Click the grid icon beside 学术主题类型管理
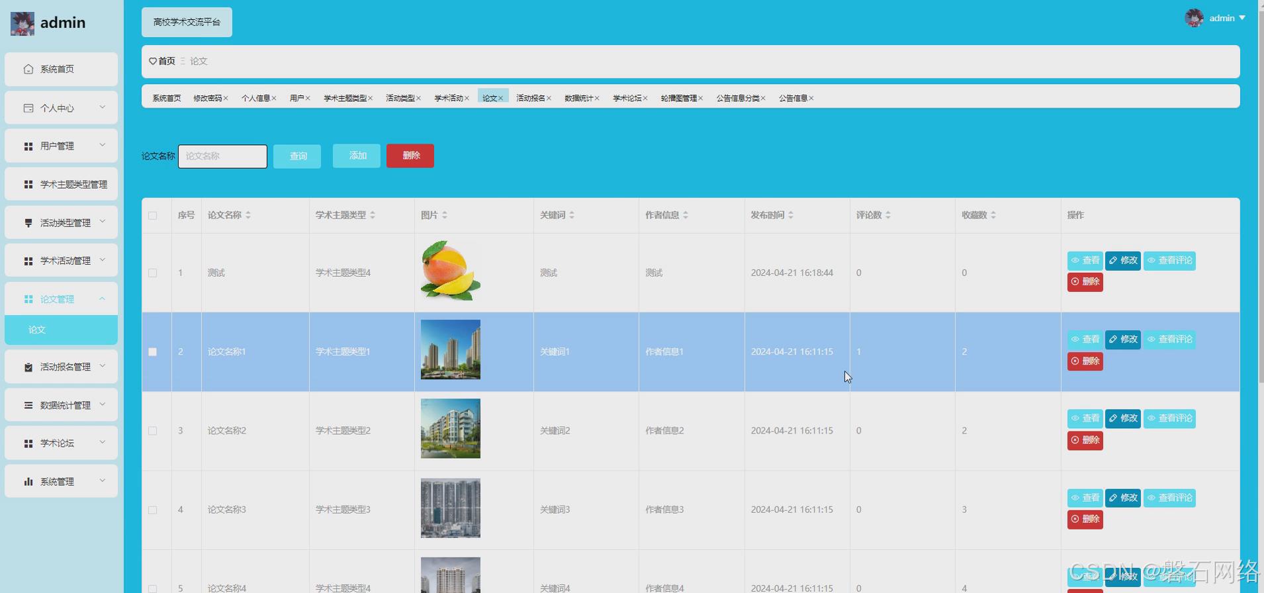 [28, 185]
